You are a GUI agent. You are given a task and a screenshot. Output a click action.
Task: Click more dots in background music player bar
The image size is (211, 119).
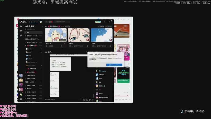pyautogui.click(x=130, y=100)
